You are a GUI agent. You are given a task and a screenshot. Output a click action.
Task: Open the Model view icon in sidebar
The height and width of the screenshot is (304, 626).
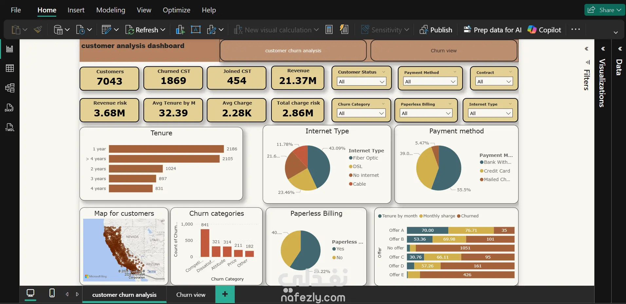tap(10, 88)
